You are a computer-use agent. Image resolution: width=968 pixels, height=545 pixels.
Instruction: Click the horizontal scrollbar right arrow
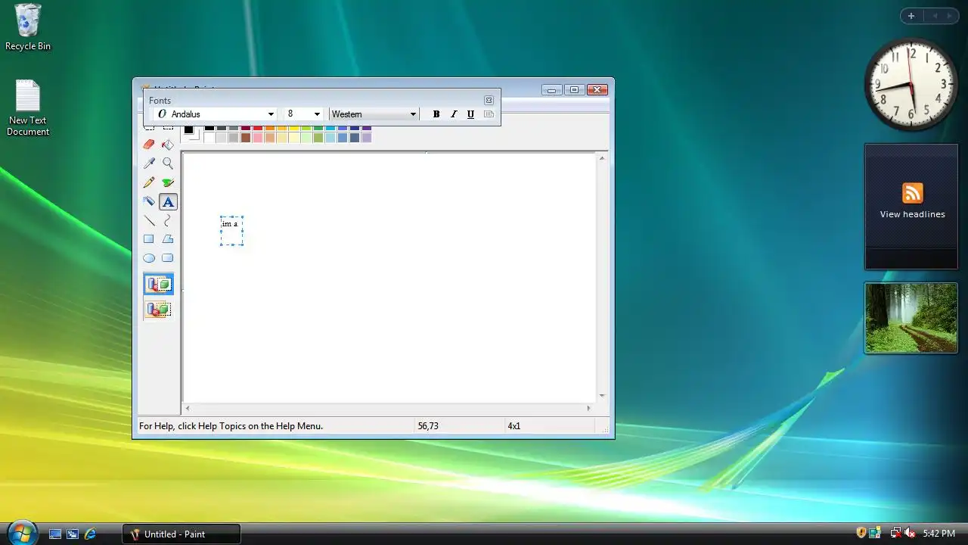(x=588, y=408)
